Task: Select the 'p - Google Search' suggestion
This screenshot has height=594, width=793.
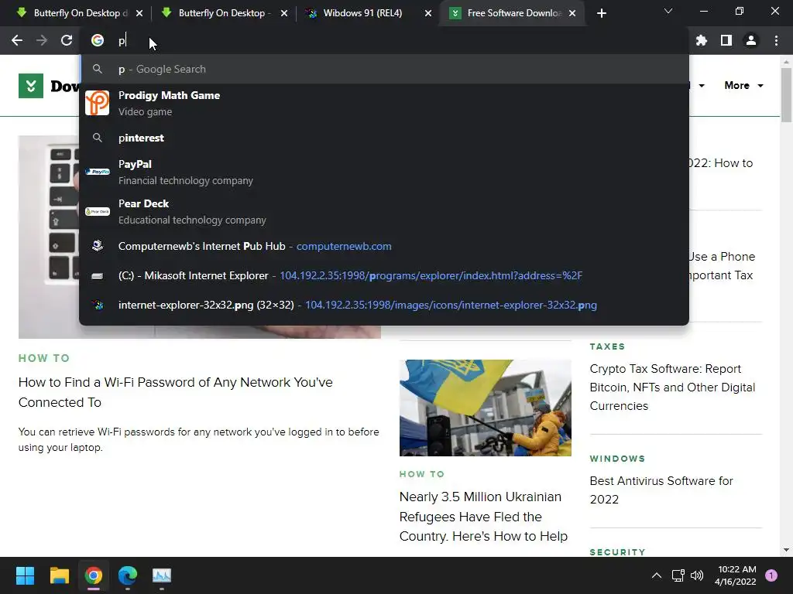Action: [x=384, y=69]
